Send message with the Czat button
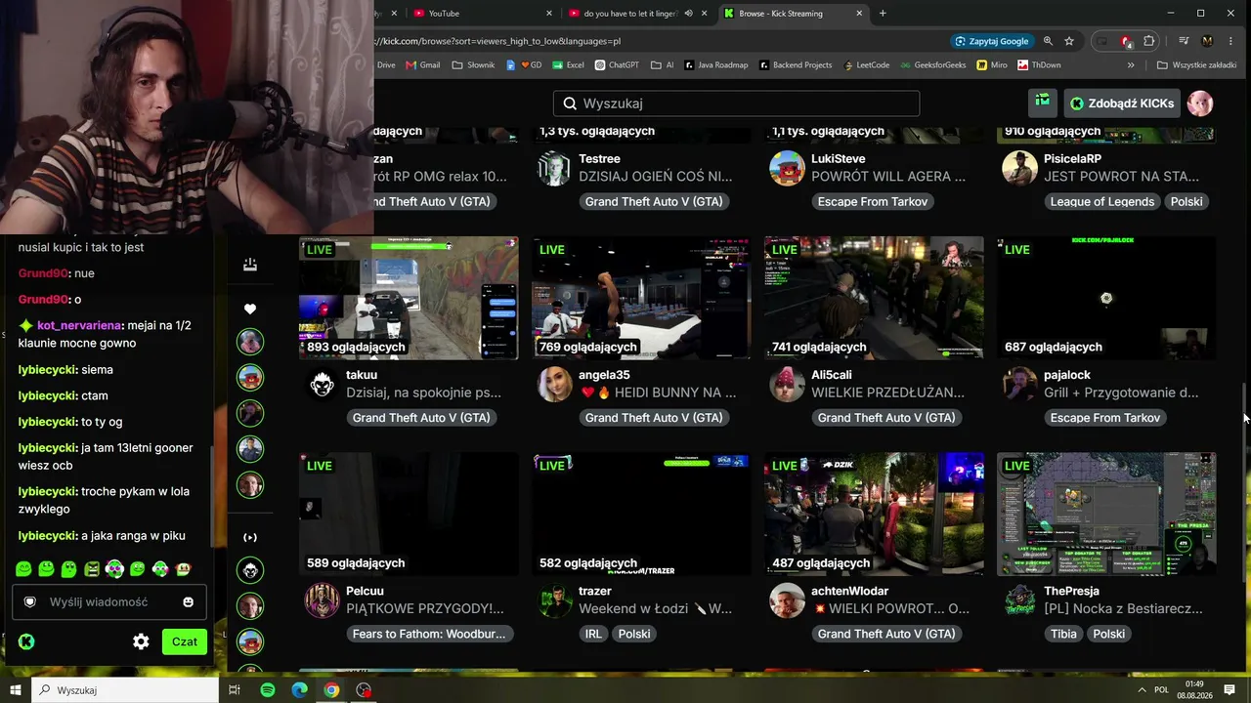The width and height of the screenshot is (1251, 703). click(185, 641)
